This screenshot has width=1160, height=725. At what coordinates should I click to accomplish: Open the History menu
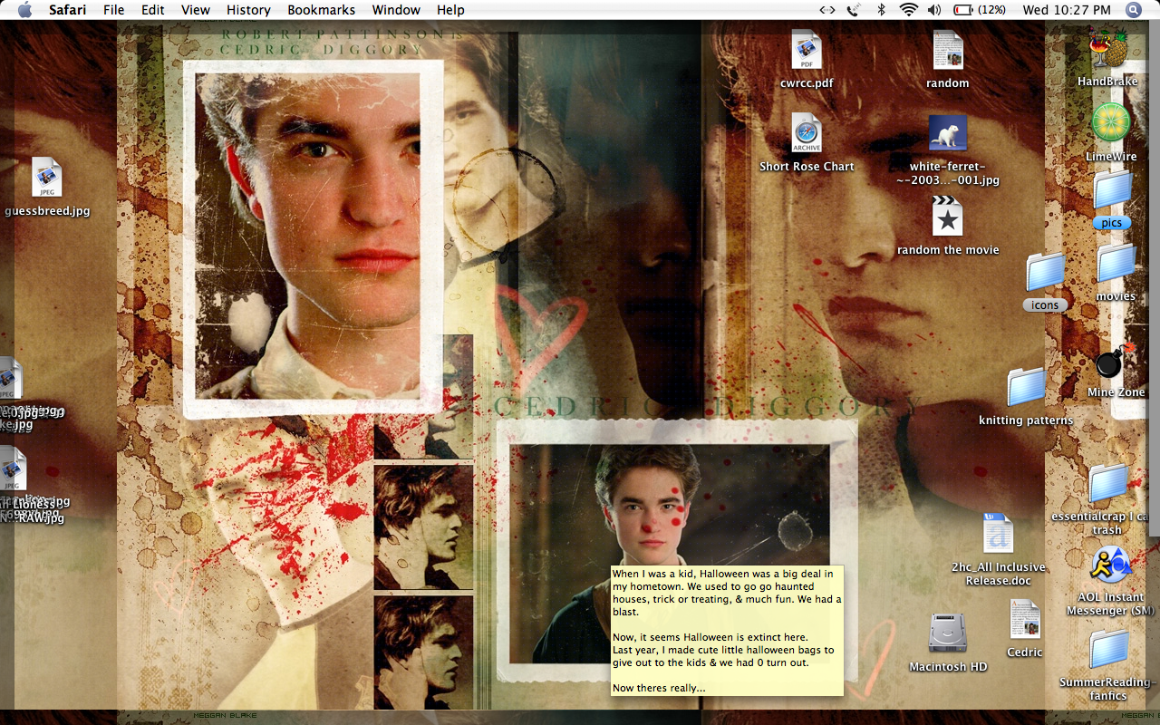(248, 10)
